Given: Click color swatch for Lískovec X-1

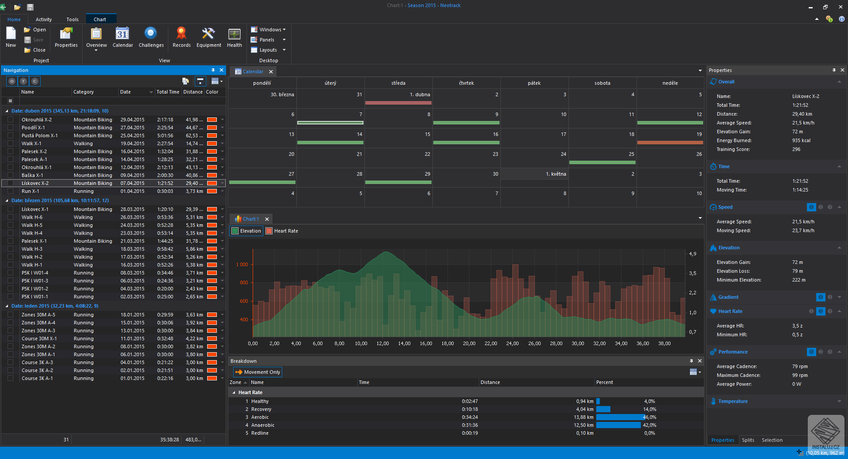Looking at the screenshot, I should point(212,209).
